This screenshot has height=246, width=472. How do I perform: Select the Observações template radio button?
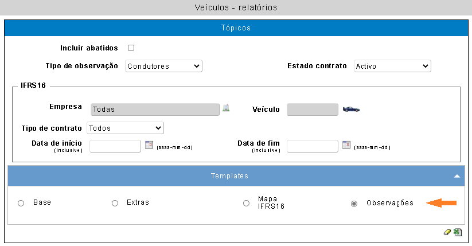354,204
